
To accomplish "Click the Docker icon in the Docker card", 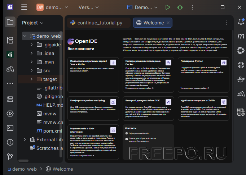I will point(168,63).
